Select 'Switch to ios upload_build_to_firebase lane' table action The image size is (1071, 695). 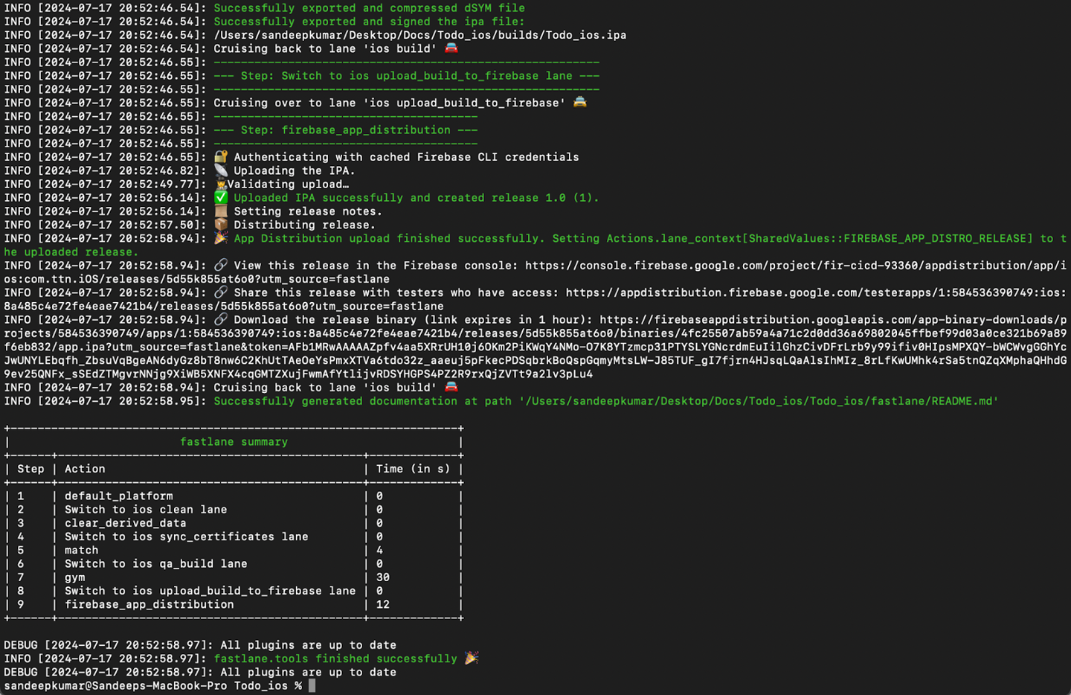[210, 591]
